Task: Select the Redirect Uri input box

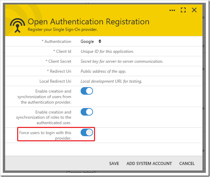Action: (137, 71)
